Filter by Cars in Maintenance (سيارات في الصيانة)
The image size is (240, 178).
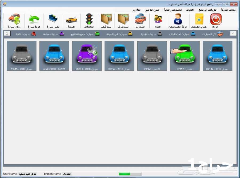[x=119, y=34]
